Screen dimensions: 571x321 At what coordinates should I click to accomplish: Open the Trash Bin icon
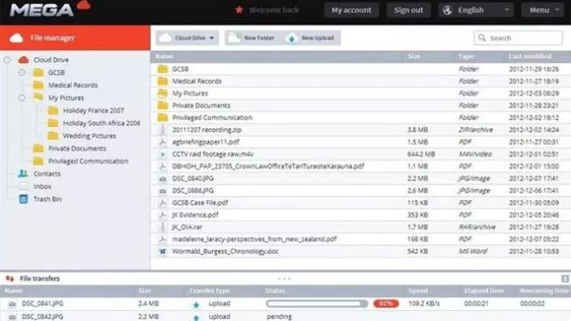pyautogui.click(x=23, y=199)
